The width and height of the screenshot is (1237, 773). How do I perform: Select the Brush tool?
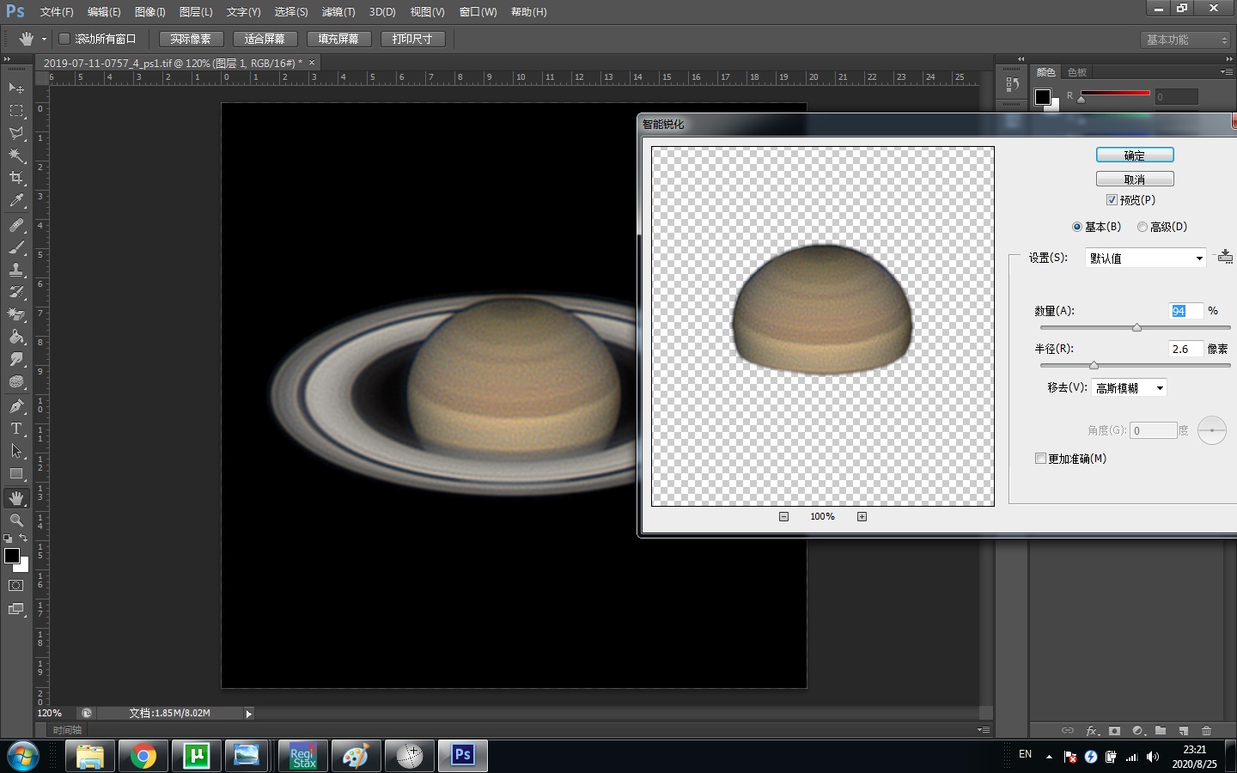pyautogui.click(x=16, y=247)
